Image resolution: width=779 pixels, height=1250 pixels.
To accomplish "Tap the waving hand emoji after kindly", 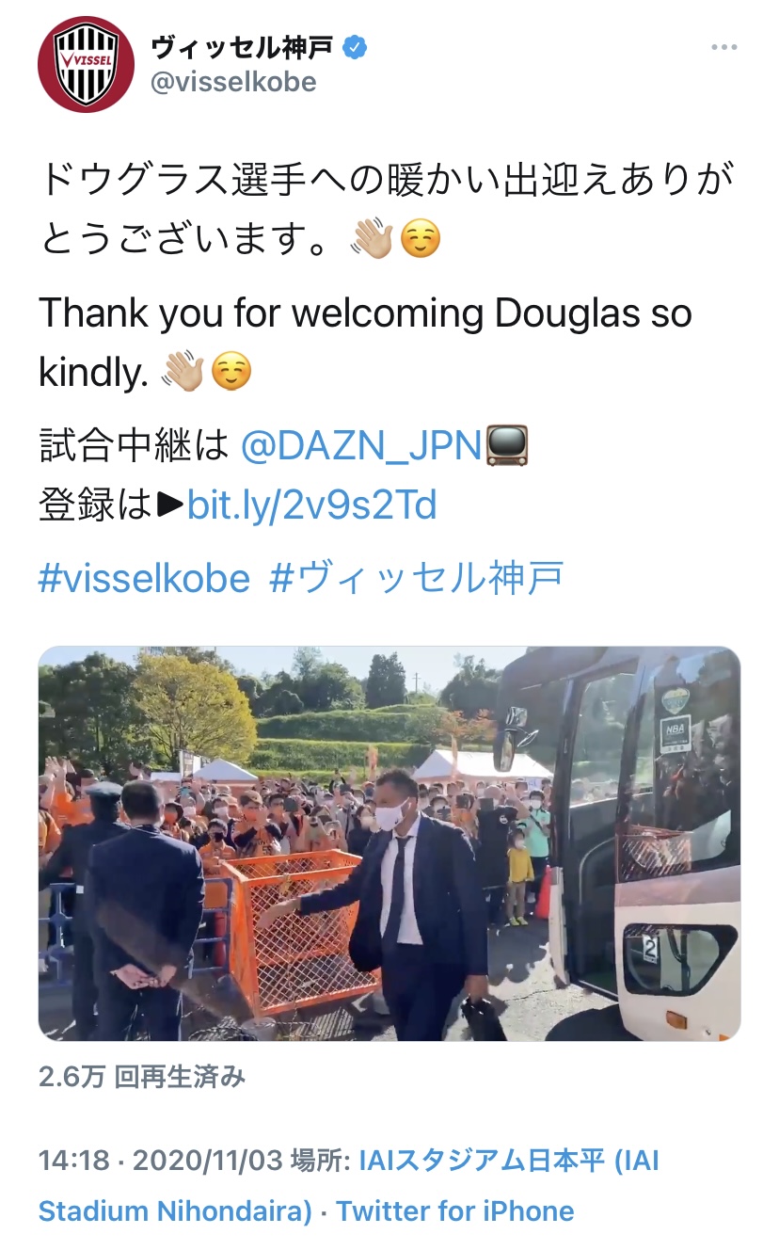I will 182,375.
